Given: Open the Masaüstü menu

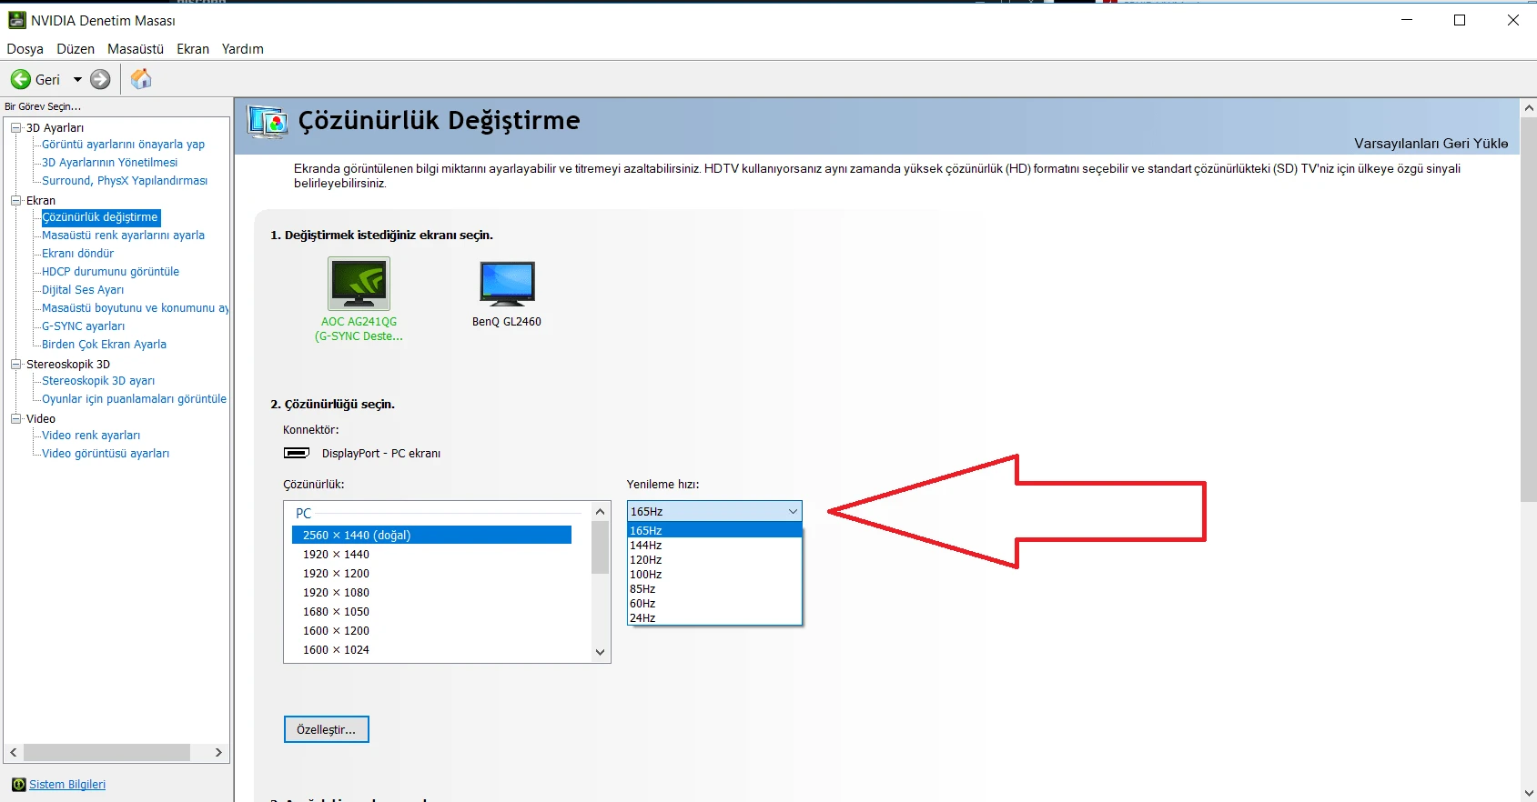Looking at the screenshot, I should [x=136, y=49].
